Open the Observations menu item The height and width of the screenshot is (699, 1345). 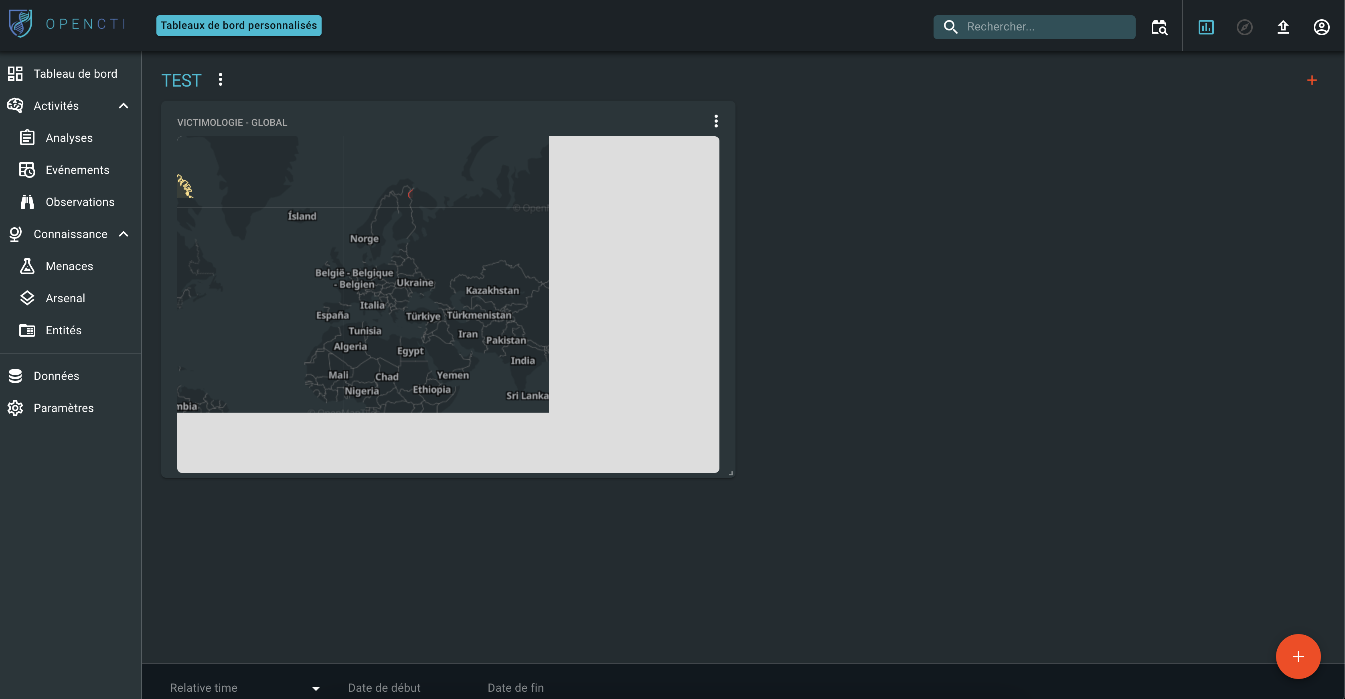(79, 202)
